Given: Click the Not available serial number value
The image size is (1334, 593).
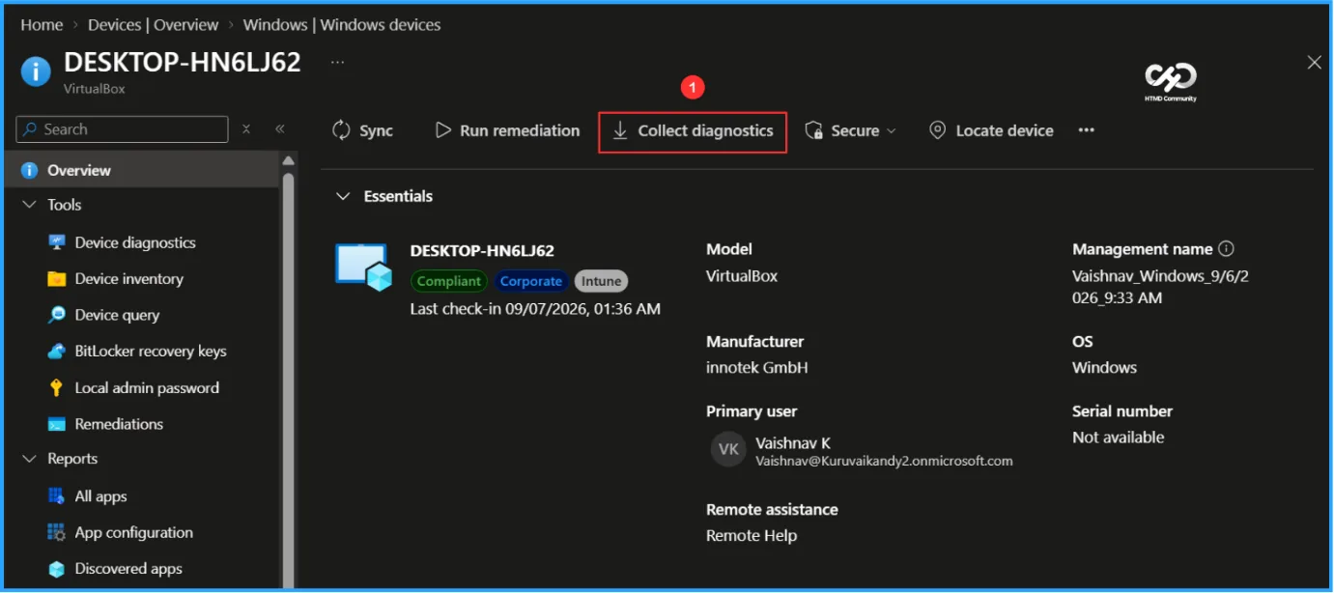Looking at the screenshot, I should [x=1119, y=438].
